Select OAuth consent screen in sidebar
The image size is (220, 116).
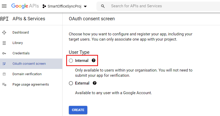[31, 64]
